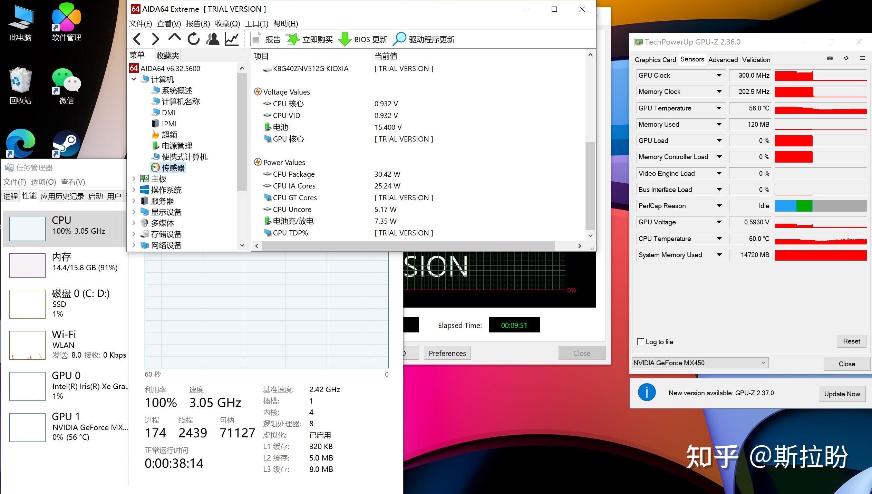
Task: Launch the Microsoft Edge desktop icon
Action: click(x=21, y=143)
